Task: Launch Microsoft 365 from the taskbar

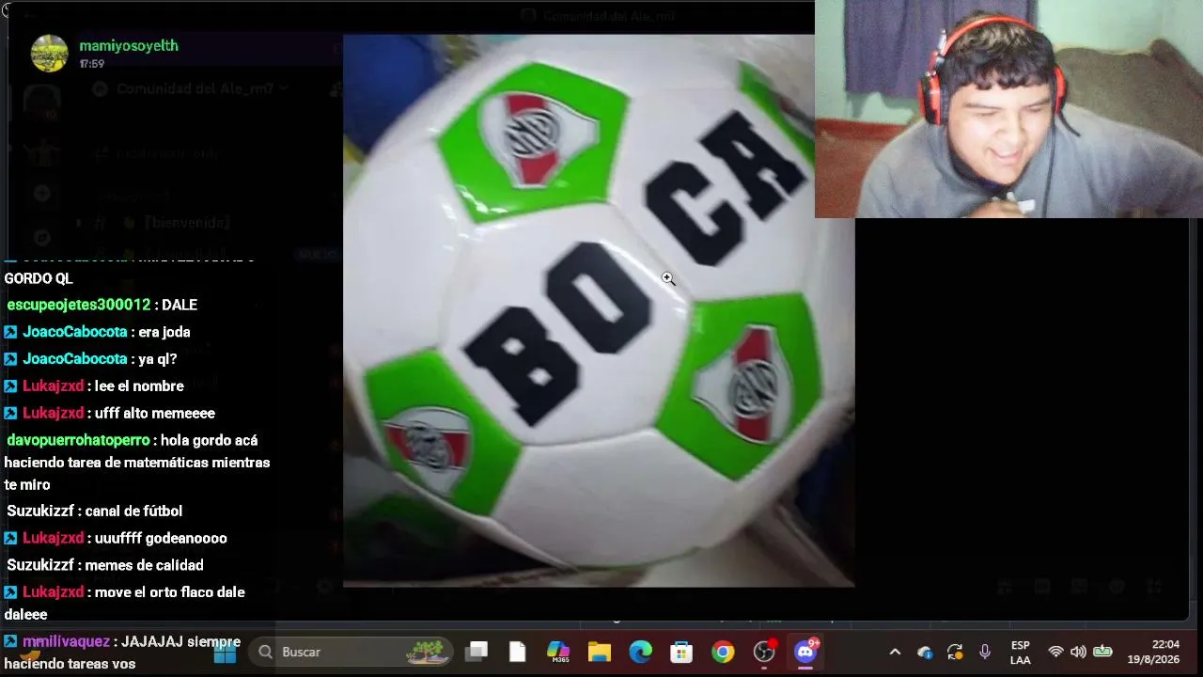Action: tap(558, 652)
